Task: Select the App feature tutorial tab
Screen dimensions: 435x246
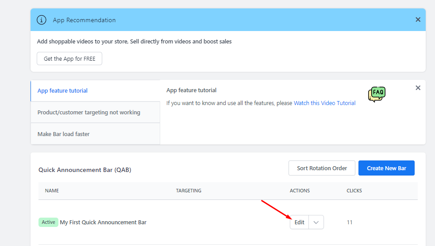Action: (x=95, y=90)
